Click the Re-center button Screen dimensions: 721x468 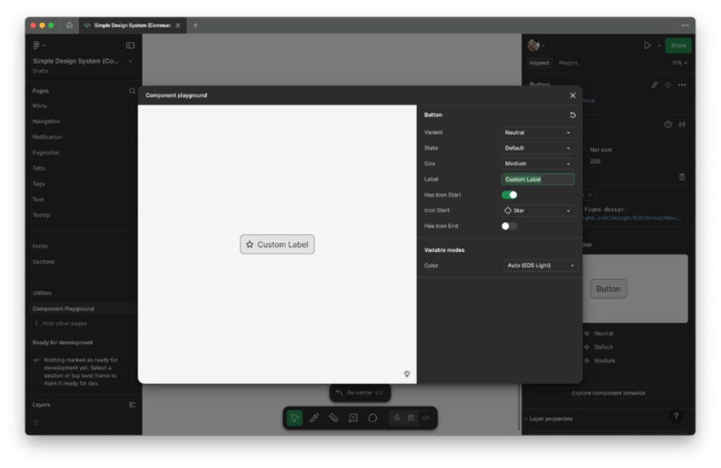coord(360,393)
